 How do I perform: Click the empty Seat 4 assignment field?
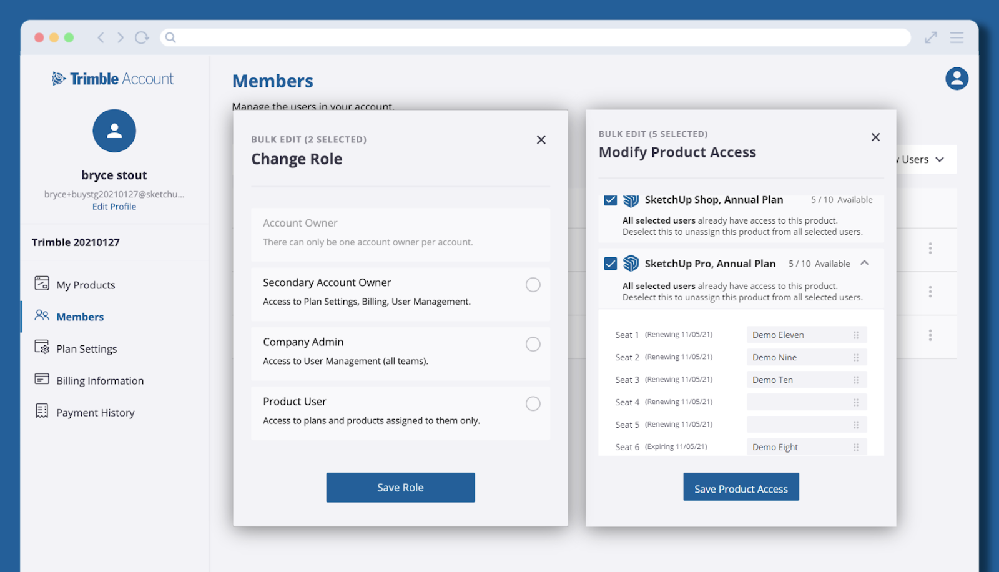pos(807,403)
